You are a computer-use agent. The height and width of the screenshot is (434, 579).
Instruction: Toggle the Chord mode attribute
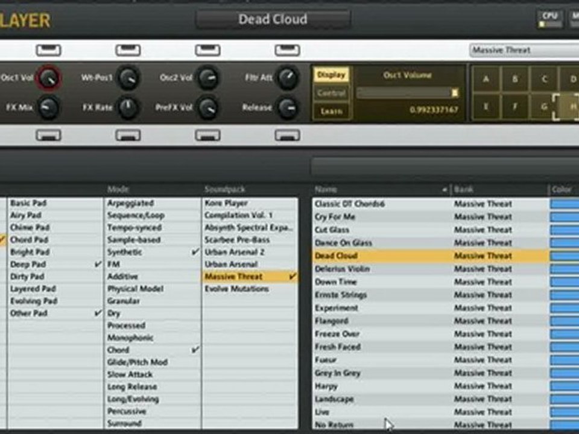(x=153, y=350)
